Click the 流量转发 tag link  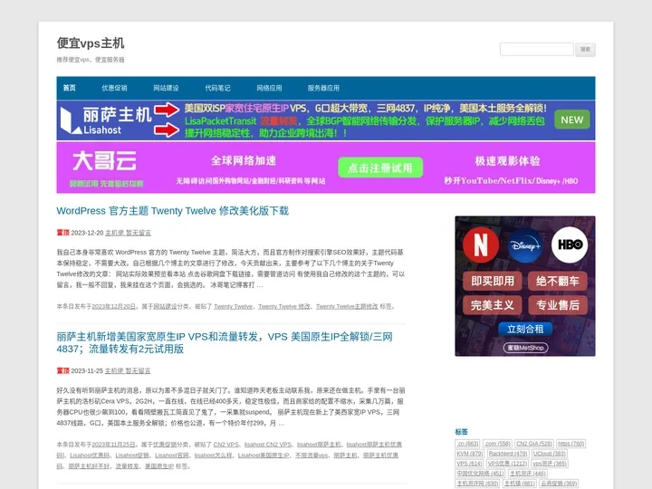click(128, 466)
